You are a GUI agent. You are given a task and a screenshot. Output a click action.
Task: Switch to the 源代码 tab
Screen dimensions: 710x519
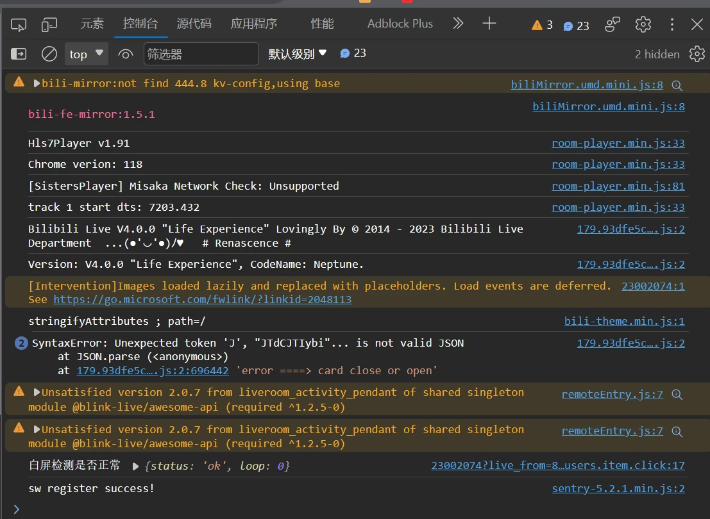(x=194, y=24)
